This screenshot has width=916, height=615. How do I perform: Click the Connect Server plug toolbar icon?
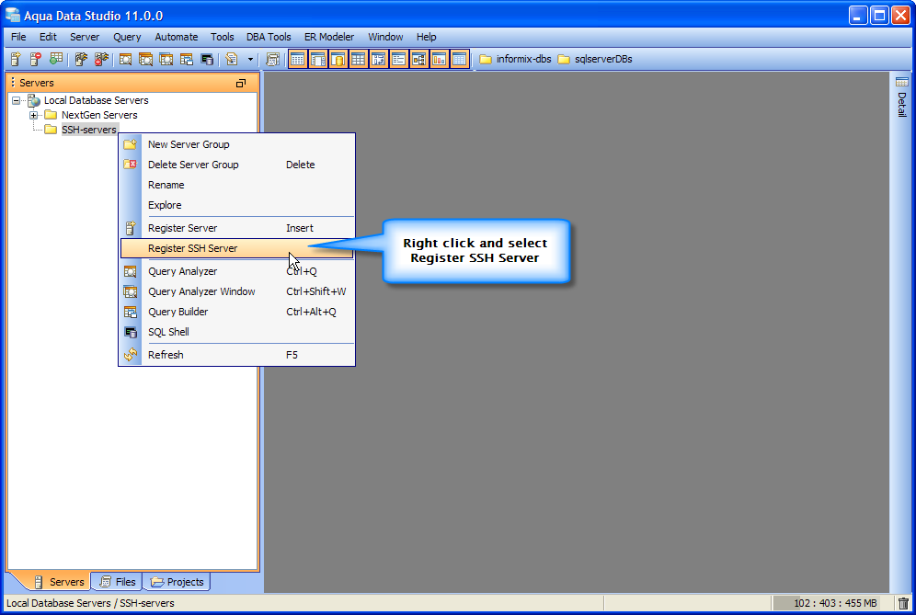81,59
